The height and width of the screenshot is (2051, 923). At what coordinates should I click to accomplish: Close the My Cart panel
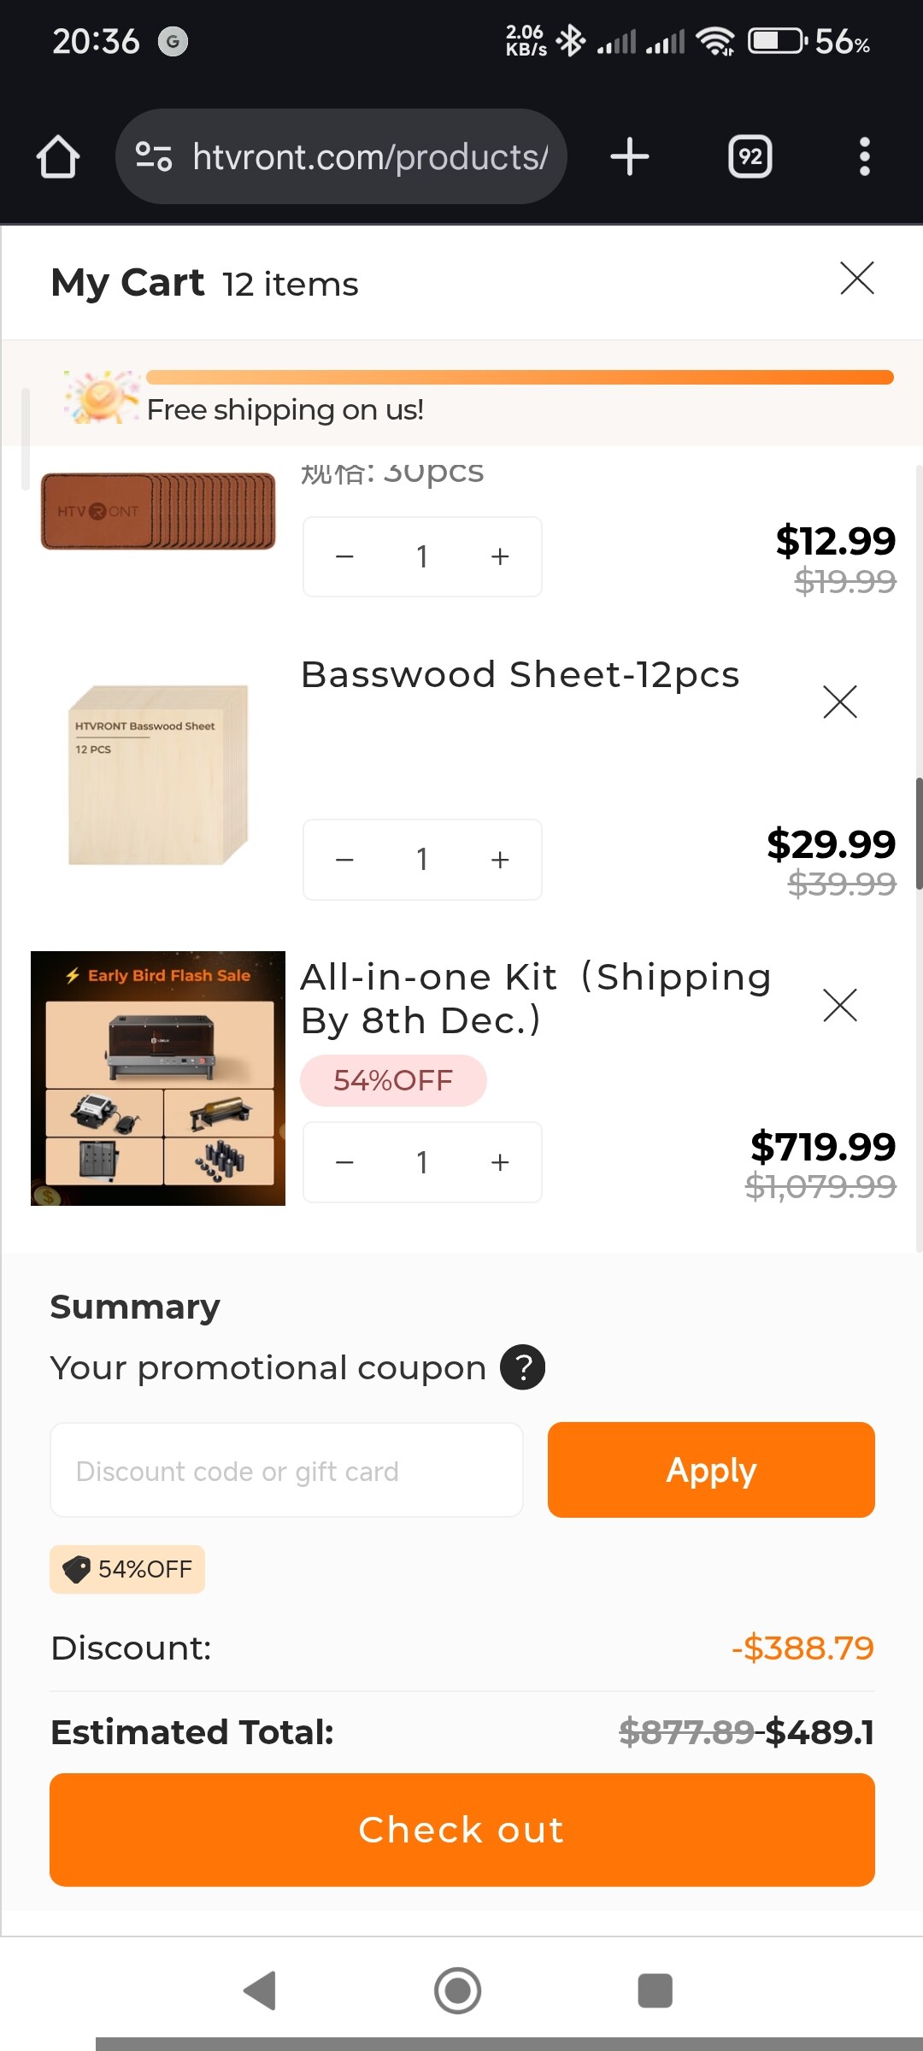(x=856, y=279)
